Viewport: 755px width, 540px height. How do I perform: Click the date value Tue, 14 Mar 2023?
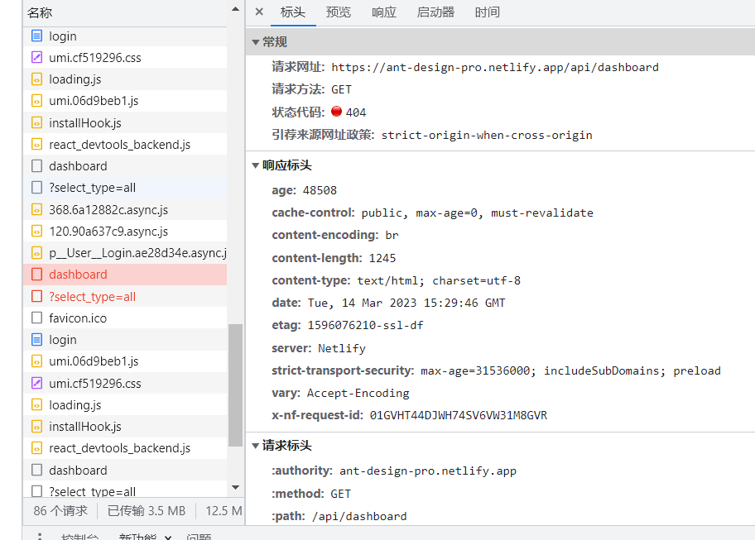tap(406, 303)
